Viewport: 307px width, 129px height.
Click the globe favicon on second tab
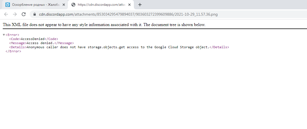pos(73,5)
